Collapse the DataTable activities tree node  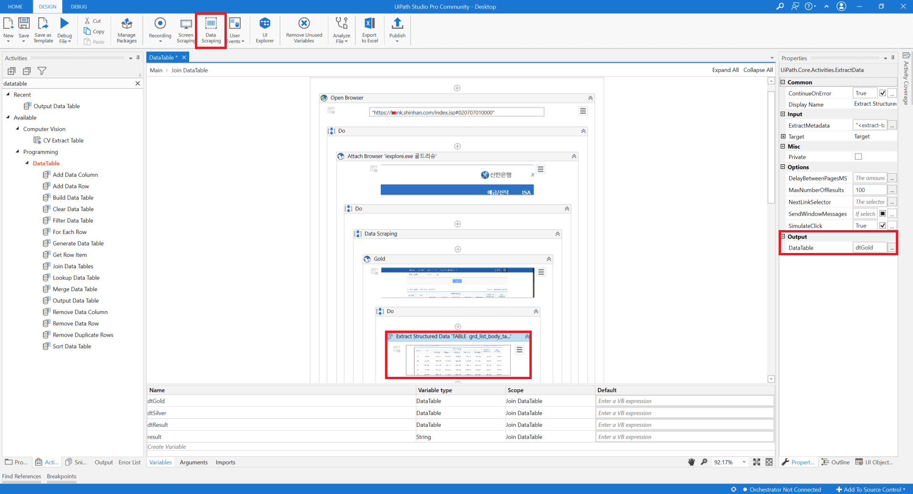pyautogui.click(x=27, y=163)
